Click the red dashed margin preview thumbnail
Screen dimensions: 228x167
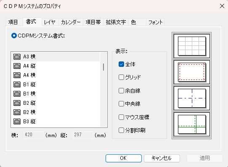pyautogui.click(x=192, y=72)
